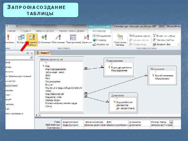This screenshot has width=188, height=141.
Task: Select the Выборка query type icon
Action: click(21, 37)
